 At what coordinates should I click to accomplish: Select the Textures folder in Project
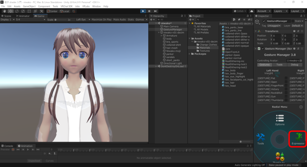[x=204, y=51]
